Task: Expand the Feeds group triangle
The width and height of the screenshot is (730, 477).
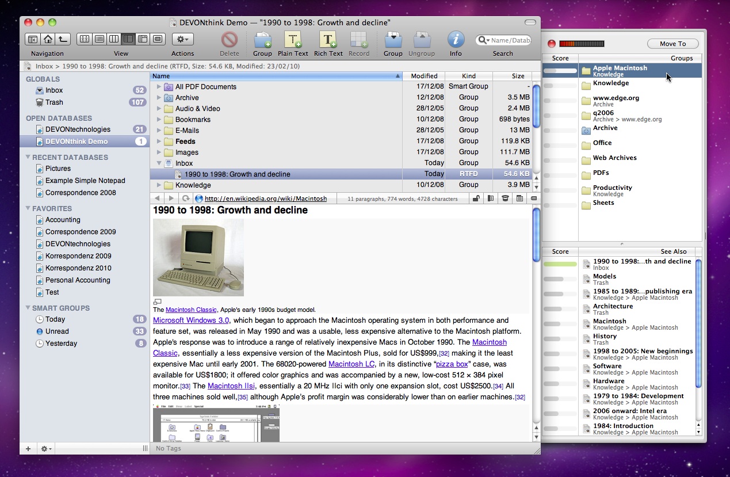Action: point(159,142)
